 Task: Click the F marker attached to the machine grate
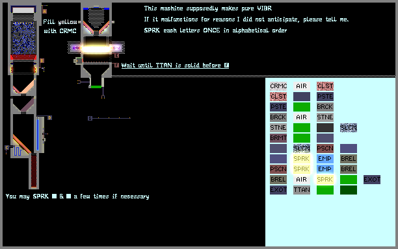(x=116, y=65)
